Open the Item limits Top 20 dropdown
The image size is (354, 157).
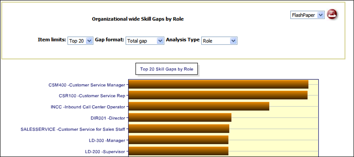click(x=80, y=41)
